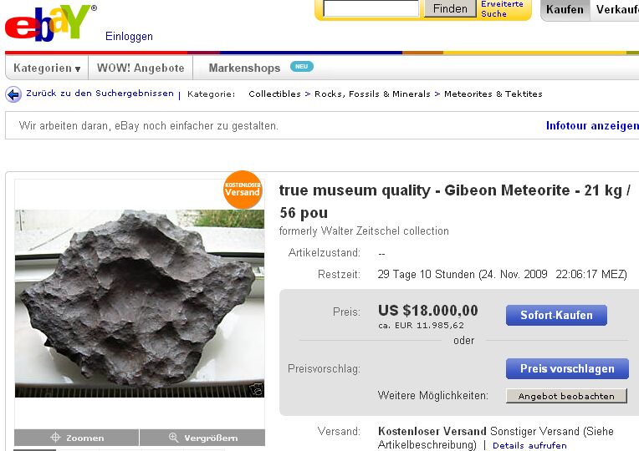Viewport: 639px width, 451px height.
Task: Click the Finden search button
Action: point(450,8)
